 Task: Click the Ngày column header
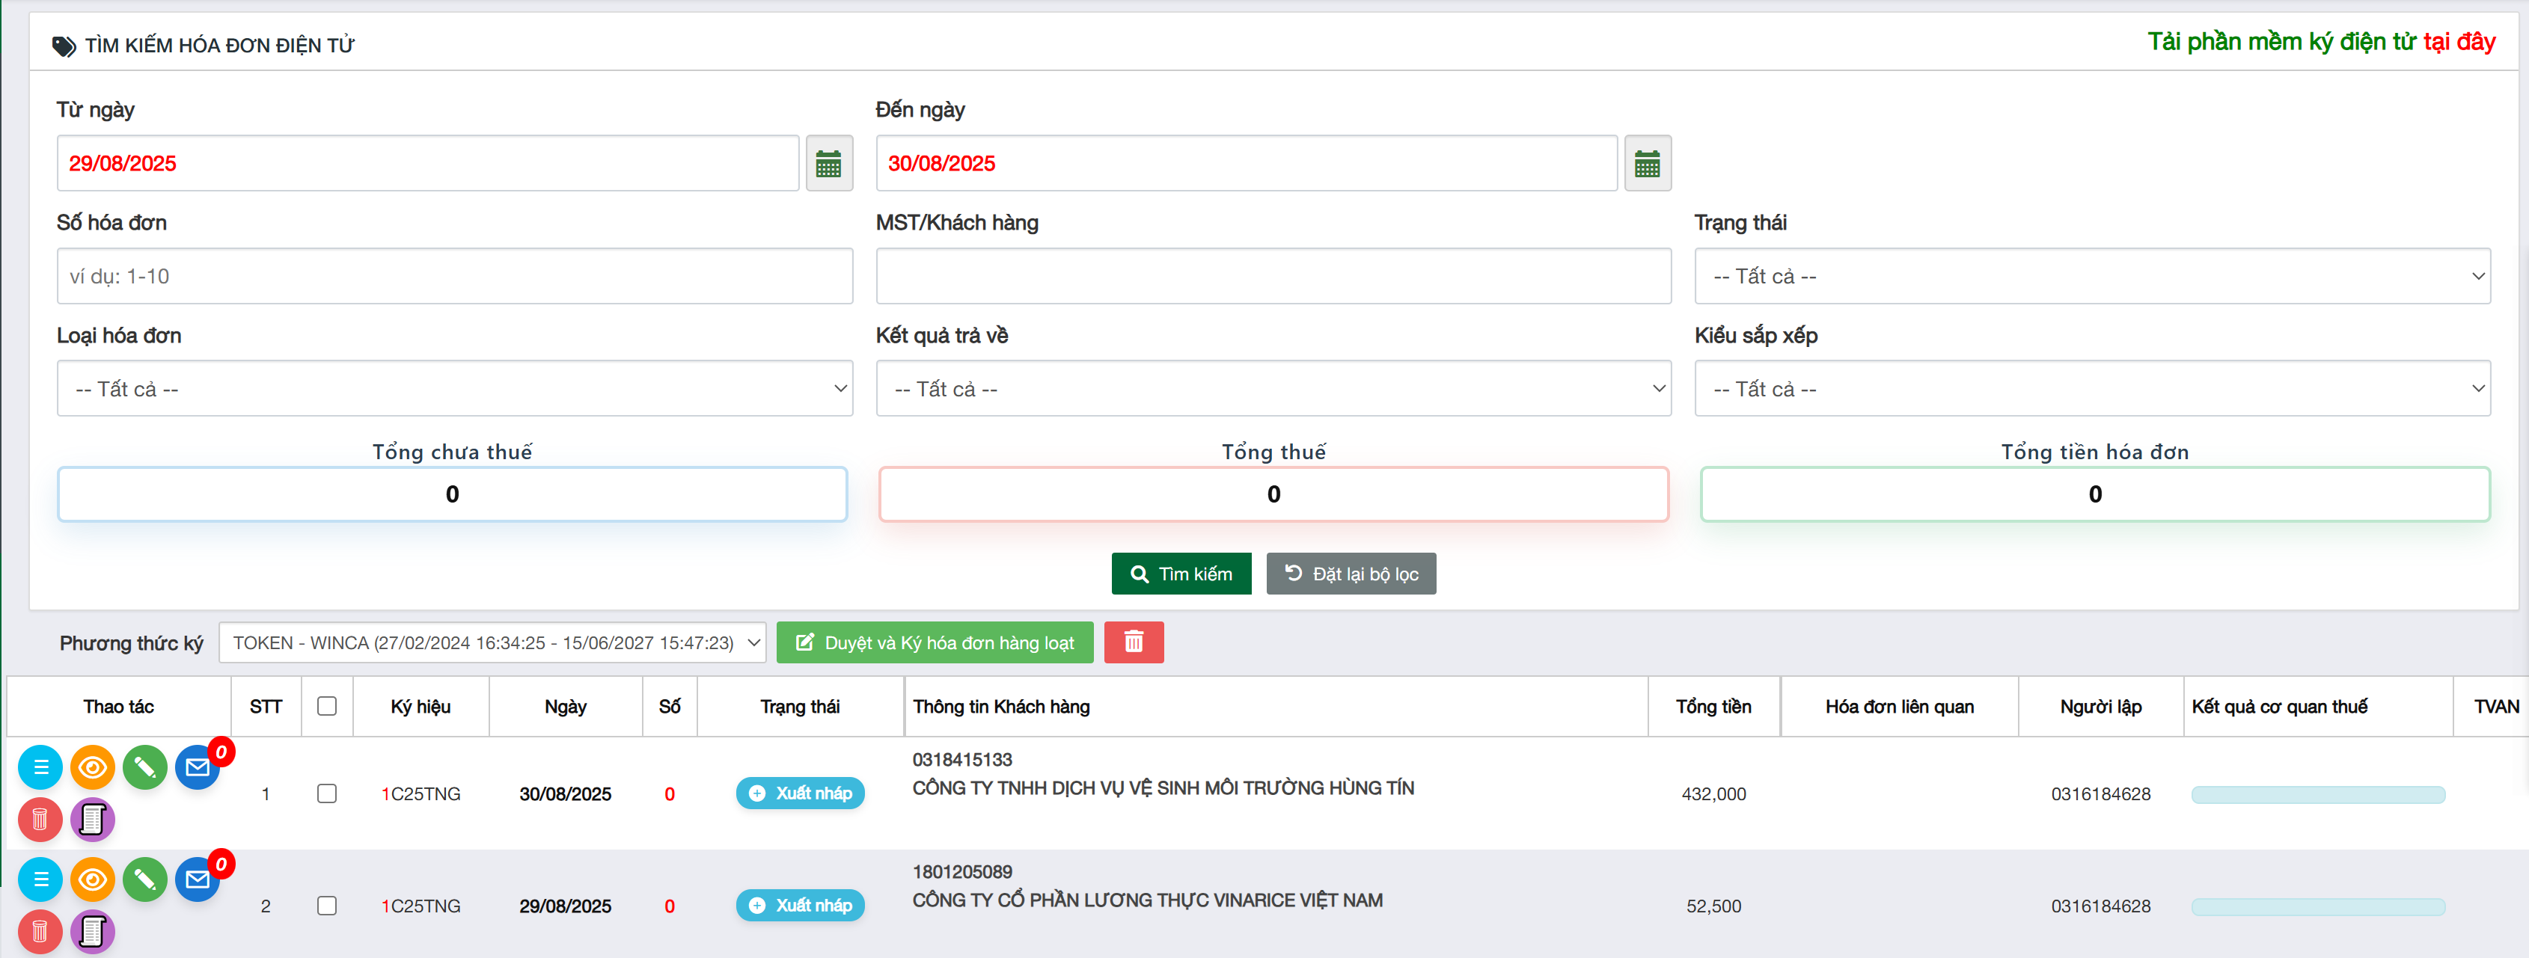[566, 706]
